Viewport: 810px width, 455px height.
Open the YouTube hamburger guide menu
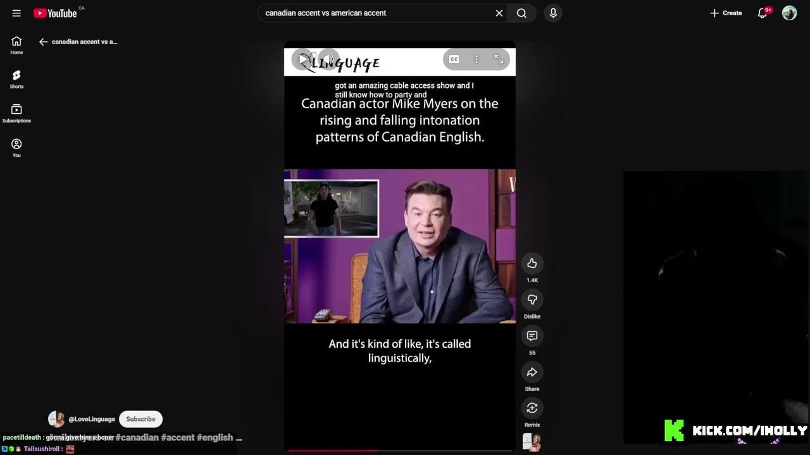tap(16, 13)
